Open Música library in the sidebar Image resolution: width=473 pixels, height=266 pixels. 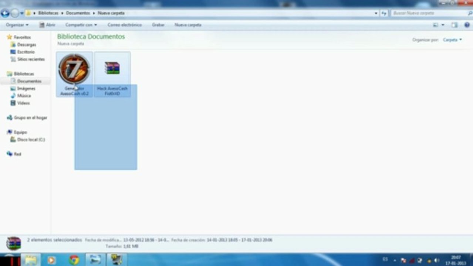point(24,96)
